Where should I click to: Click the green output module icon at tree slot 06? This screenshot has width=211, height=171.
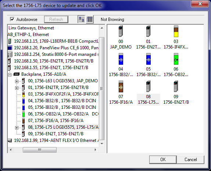24,114
